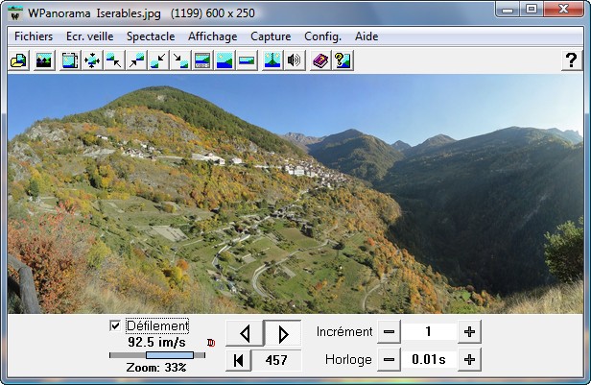Screen dimensions: 591x385
Task: Open the Config. menu
Action: coord(322,36)
